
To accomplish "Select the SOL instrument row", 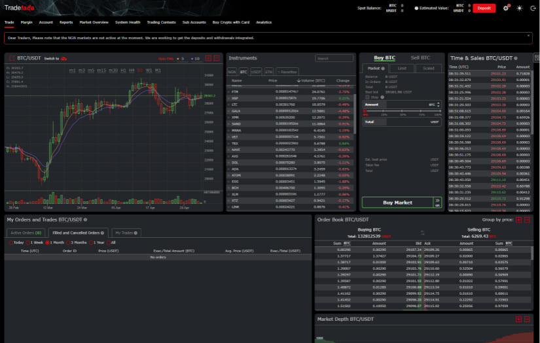I will pos(291,163).
